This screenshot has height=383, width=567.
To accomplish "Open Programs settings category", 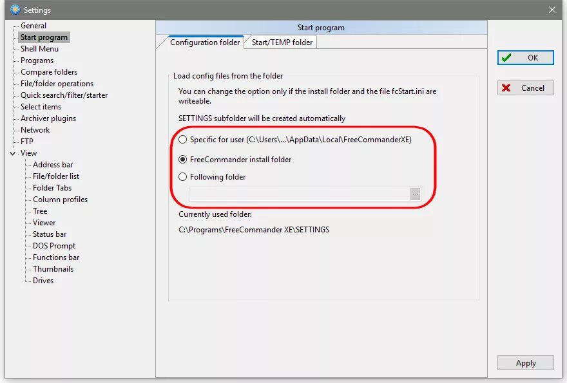I will 37,61.
